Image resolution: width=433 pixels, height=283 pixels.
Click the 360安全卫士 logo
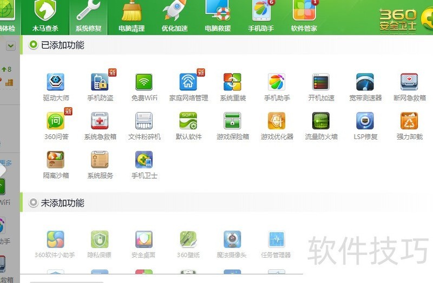[406, 19]
